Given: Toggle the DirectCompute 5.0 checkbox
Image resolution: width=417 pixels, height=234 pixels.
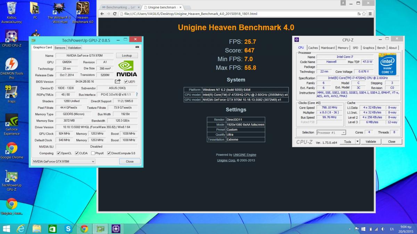Looking at the screenshot, I should (x=109, y=153).
